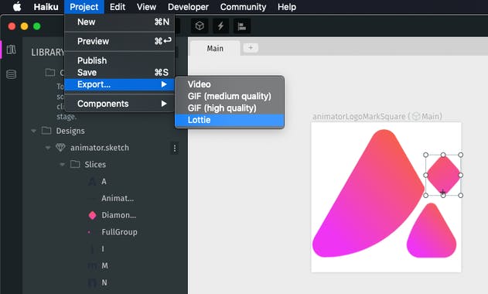This screenshot has width=488, height=294.
Task: Collapse the Designs folder arrow
Action: pyautogui.click(x=33, y=131)
